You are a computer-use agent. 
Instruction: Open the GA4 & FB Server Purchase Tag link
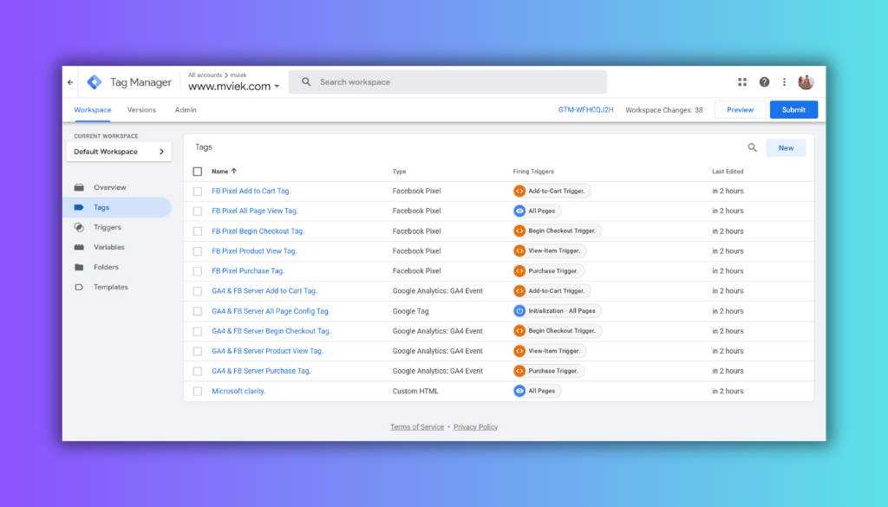261,371
